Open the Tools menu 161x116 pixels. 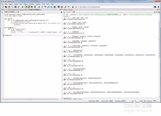43,4
